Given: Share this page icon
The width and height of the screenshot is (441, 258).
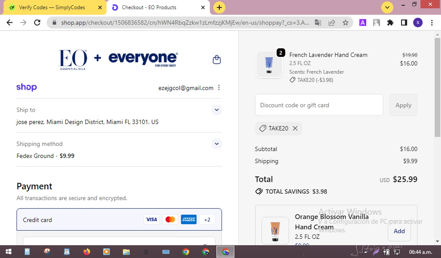Looking at the screenshot, I should [332, 23].
